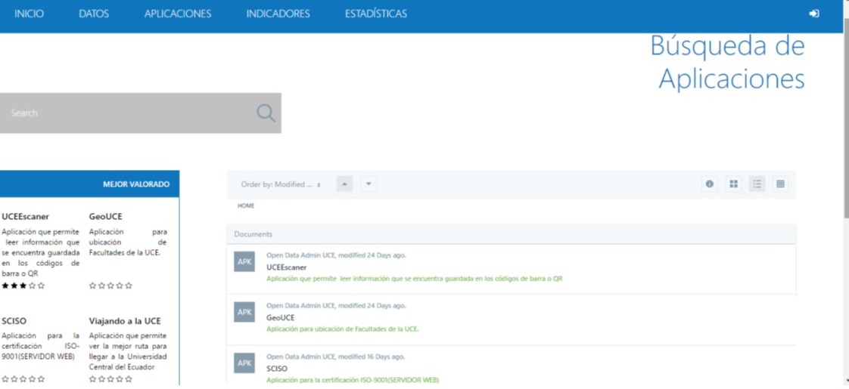The width and height of the screenshot is (849, 389).
Task: Open the UCEEscaner document link
Action: [x=287, y=267]
